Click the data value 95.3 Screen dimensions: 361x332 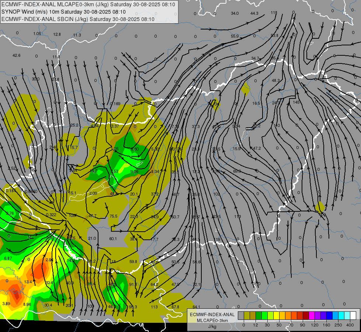pos(133,307)
